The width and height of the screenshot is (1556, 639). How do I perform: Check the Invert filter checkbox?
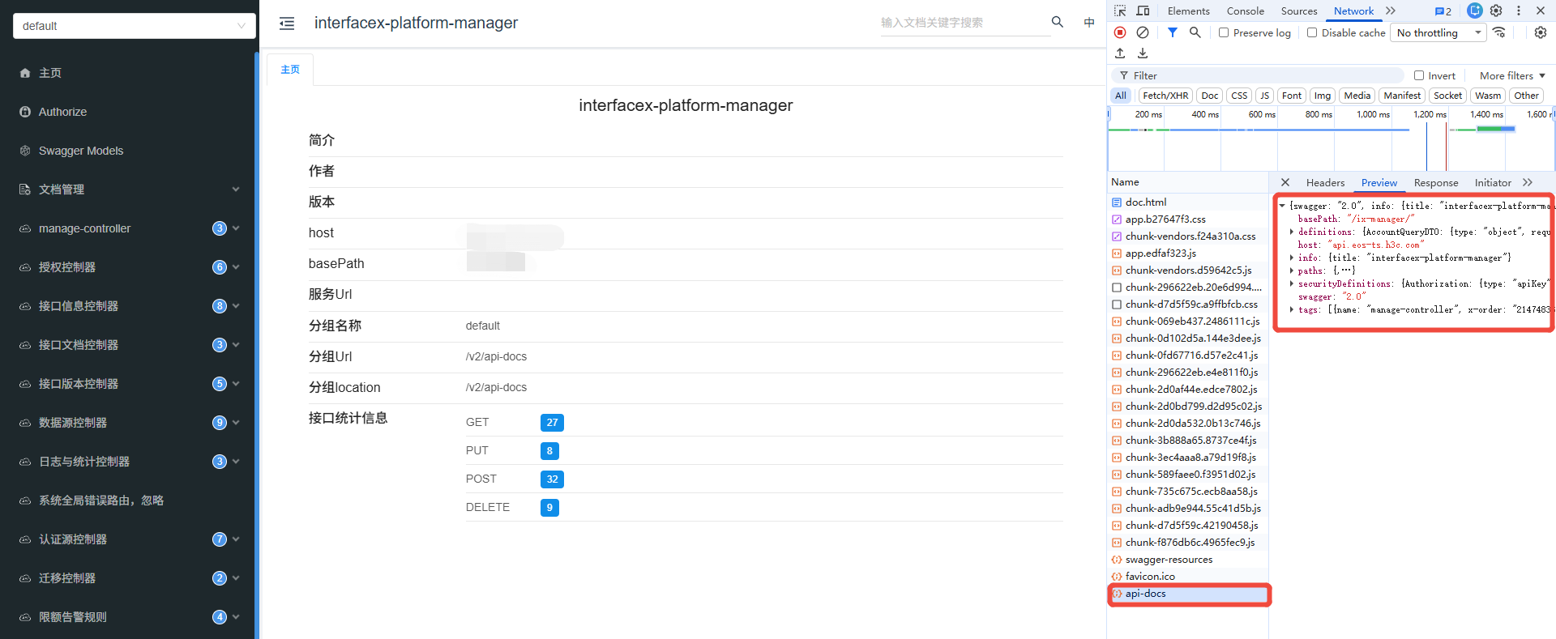[x=1419, y=75]
